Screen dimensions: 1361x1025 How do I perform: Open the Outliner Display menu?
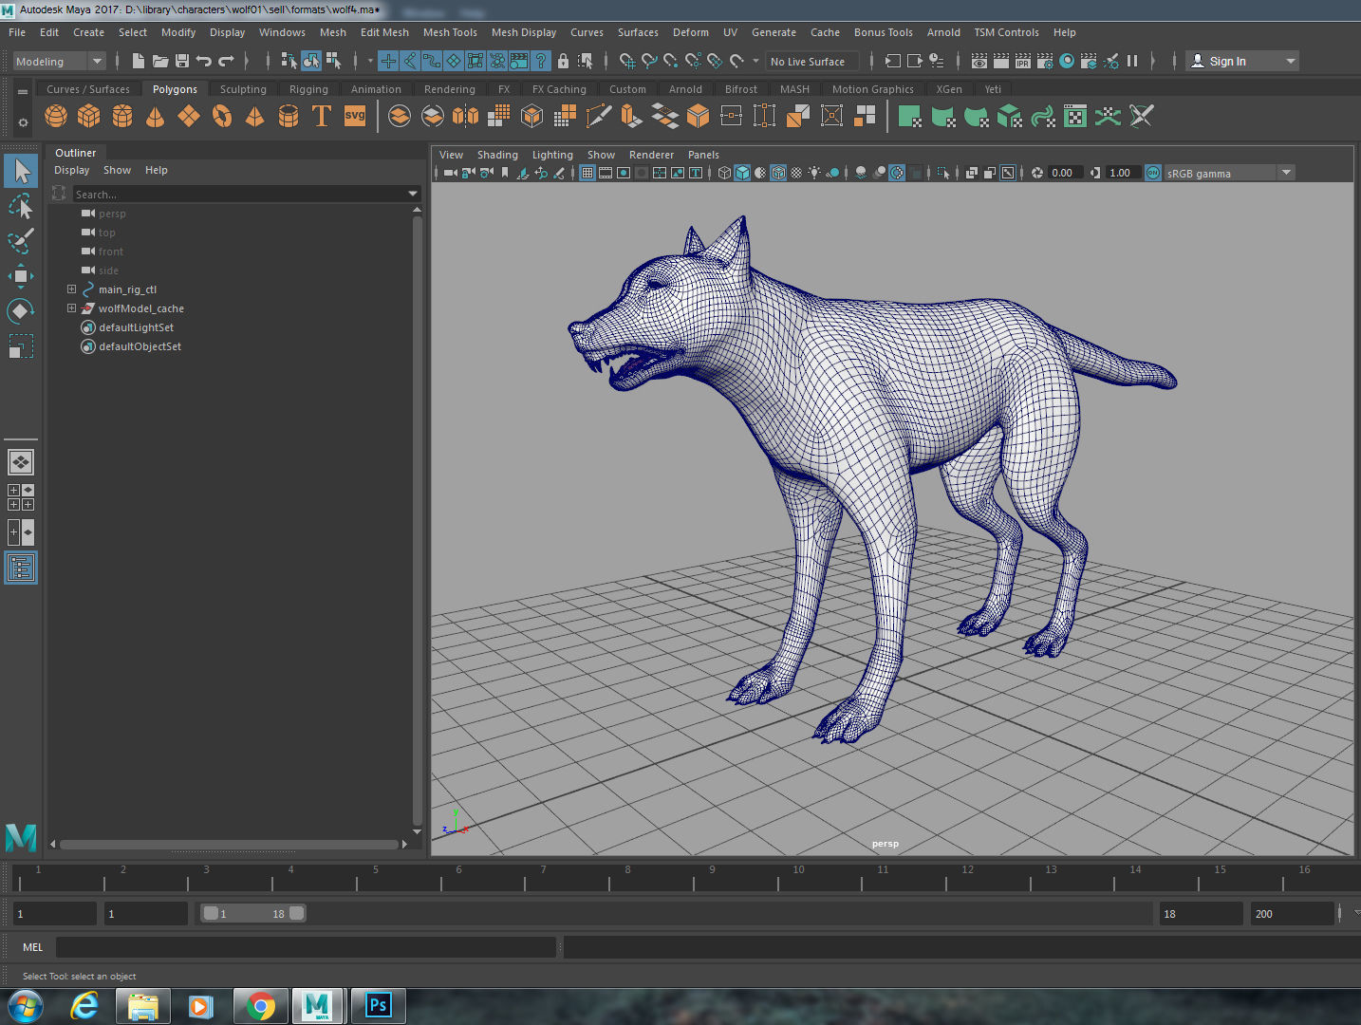71,170
